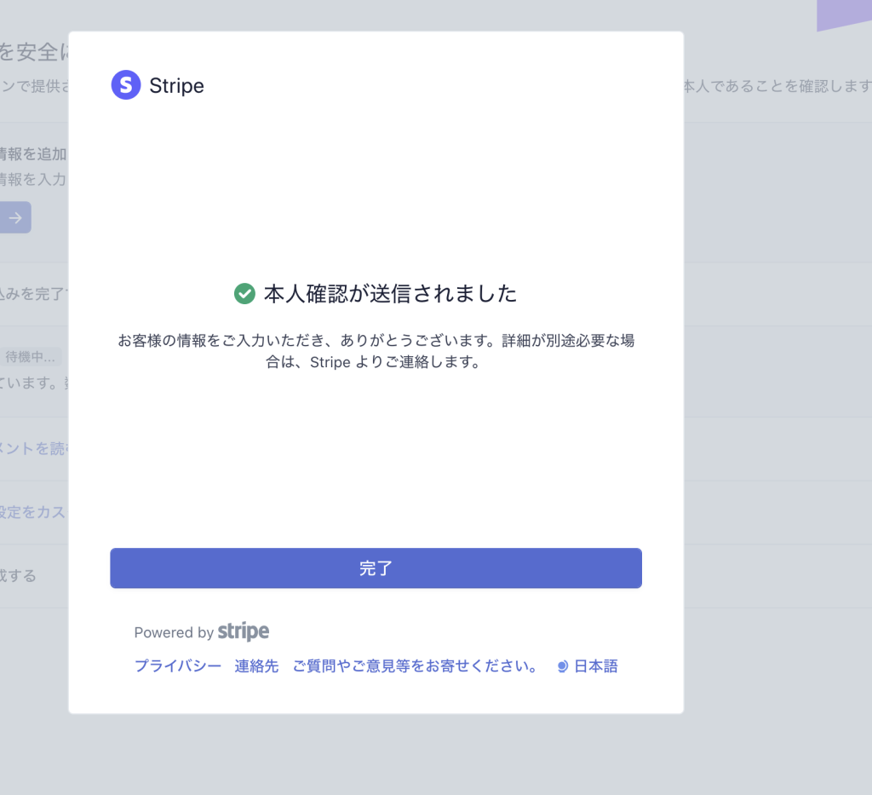
Task: Click the green checkmark success icon
Action: pos(244,294)
